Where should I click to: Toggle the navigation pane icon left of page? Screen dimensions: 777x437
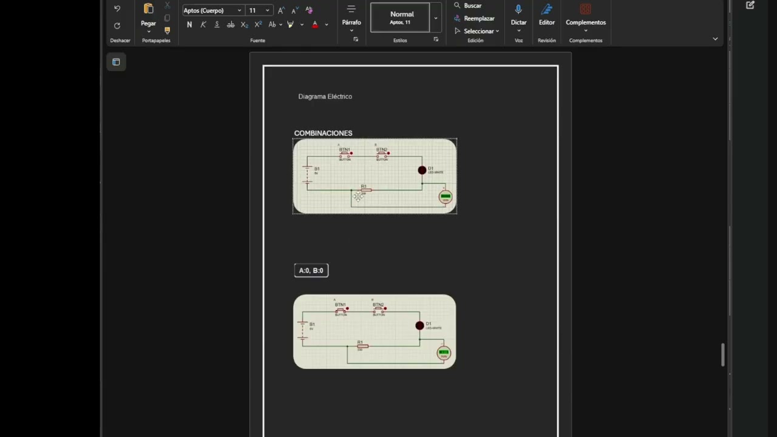coord(116,62)
